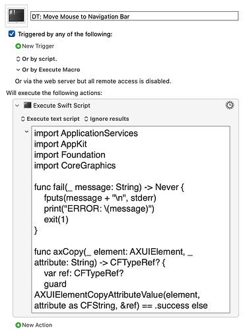The height and width of the screenshot is (330, 243).
Task: Click the New Trigger label
Action: pos(38,46)
